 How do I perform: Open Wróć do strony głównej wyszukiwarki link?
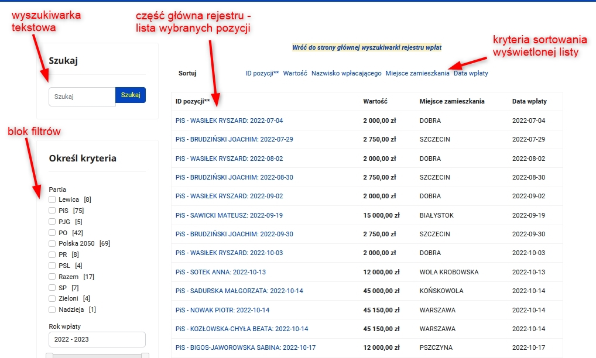pyautogui.click(x=366, y=47)
